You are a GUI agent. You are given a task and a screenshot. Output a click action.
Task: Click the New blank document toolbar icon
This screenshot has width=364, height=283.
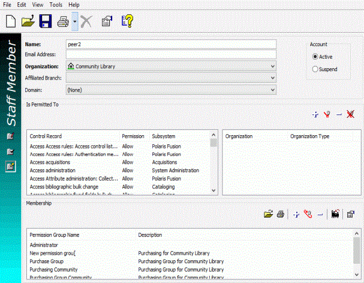coord(11,22)
